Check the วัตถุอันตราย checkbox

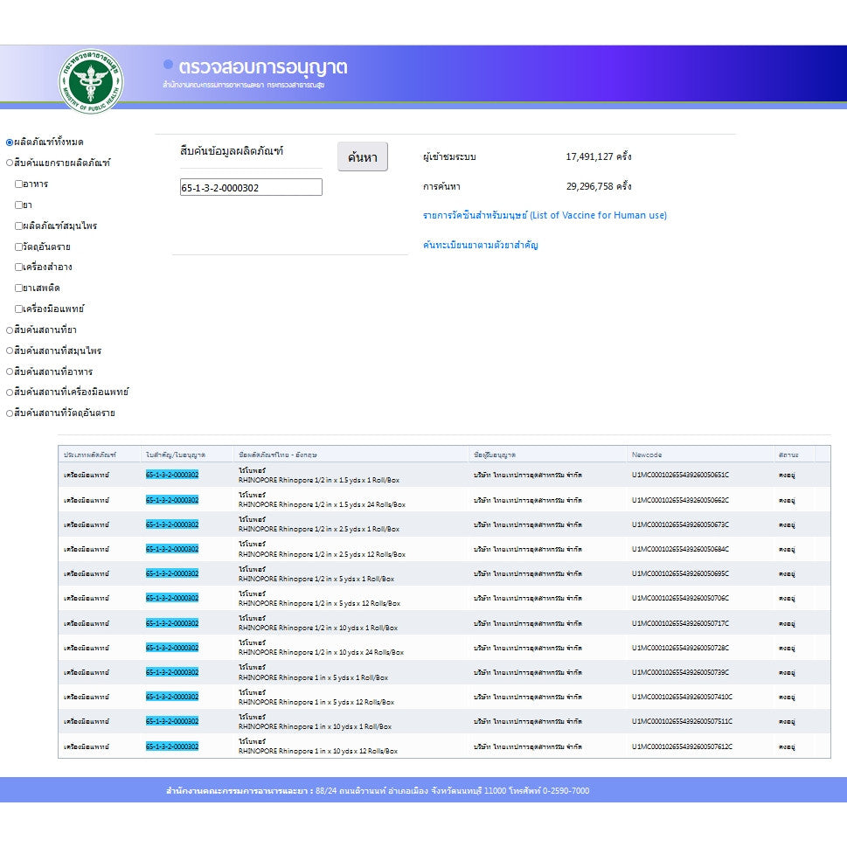pos(18,246)
